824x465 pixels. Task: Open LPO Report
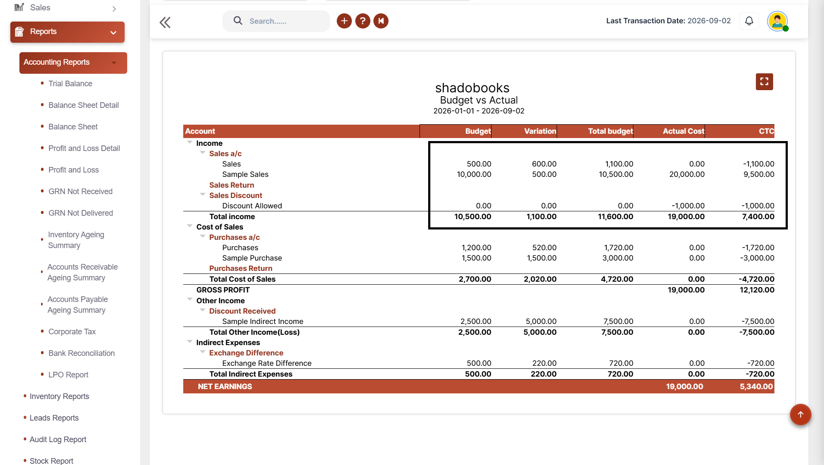pos(68,375)
